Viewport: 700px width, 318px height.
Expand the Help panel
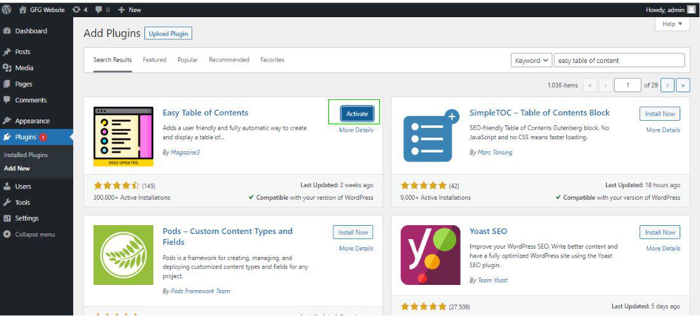pos(672,24)
